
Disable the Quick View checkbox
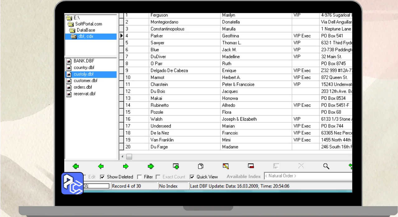click(192, 177)
